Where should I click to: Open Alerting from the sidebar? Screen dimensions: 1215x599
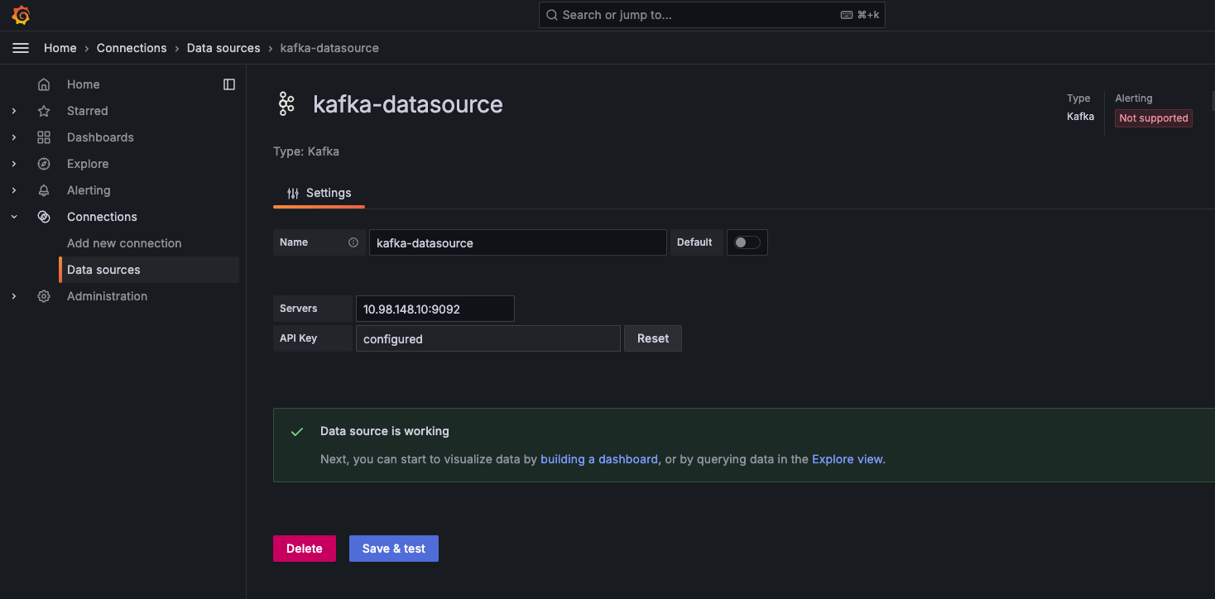(89, 190)
